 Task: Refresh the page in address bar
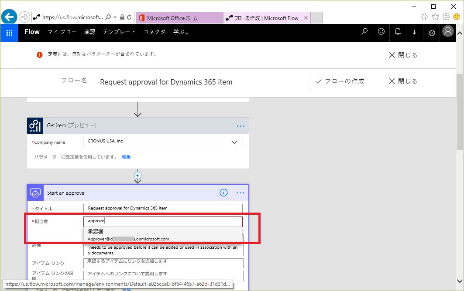point(129,17)
